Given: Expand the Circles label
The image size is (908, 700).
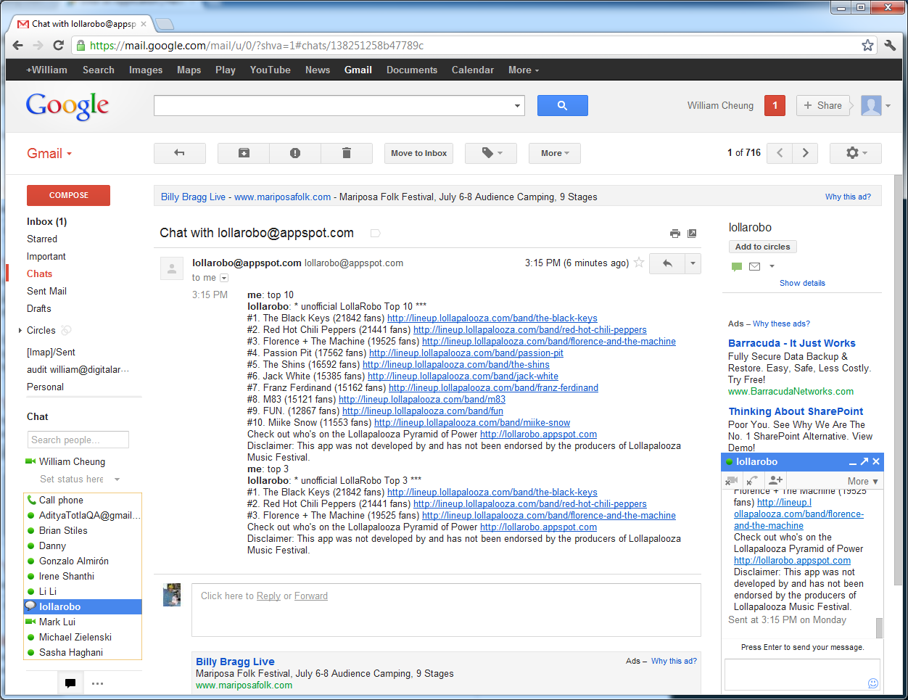Looking at the screenshot, I should [20, 330].
